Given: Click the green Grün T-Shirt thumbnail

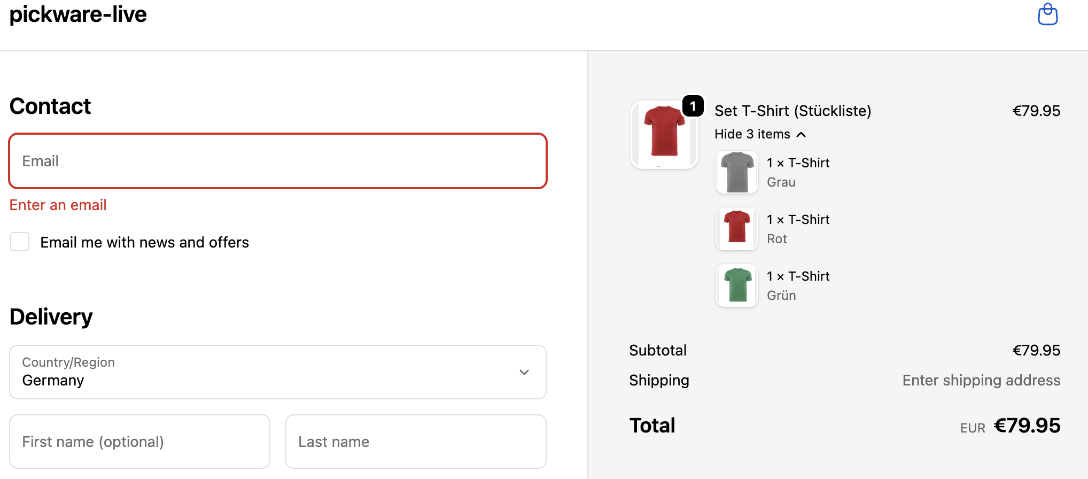Looking at the screenshot, I should [x=737, y=285].
